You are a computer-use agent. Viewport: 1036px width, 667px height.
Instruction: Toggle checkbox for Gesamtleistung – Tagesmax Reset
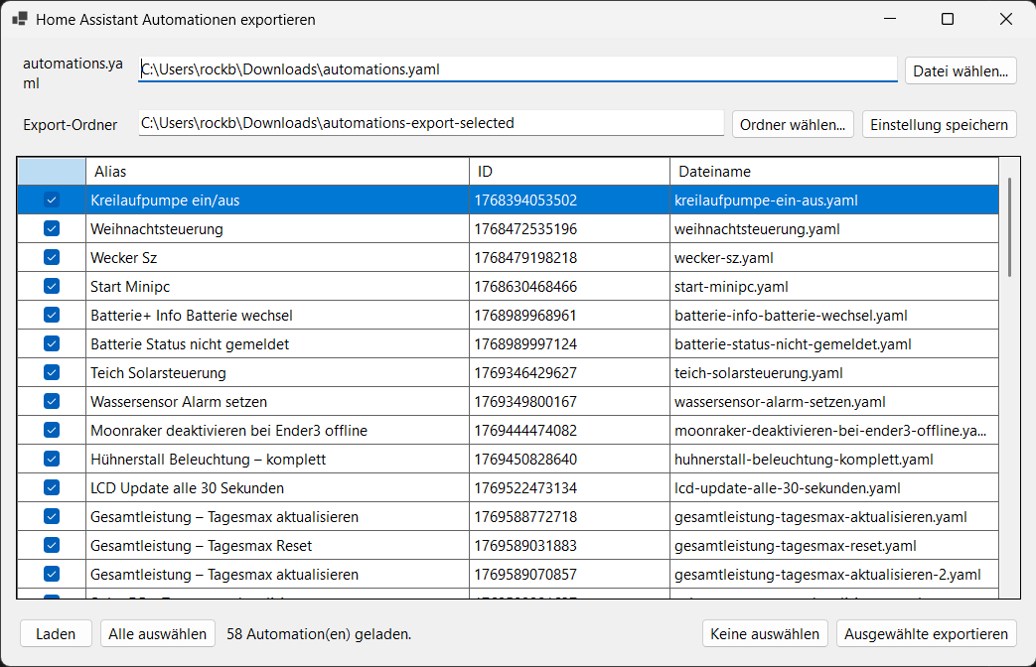coord(52,545)
